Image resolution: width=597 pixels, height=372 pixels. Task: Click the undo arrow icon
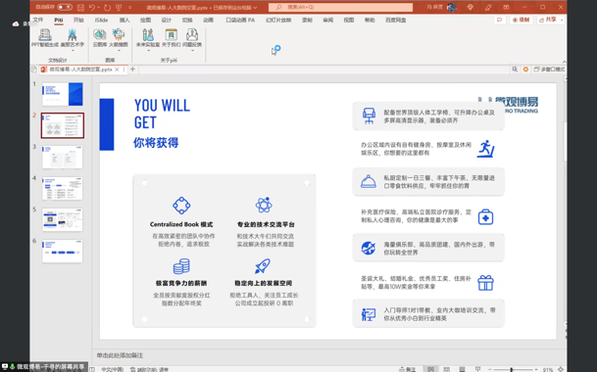pos(92,7)
